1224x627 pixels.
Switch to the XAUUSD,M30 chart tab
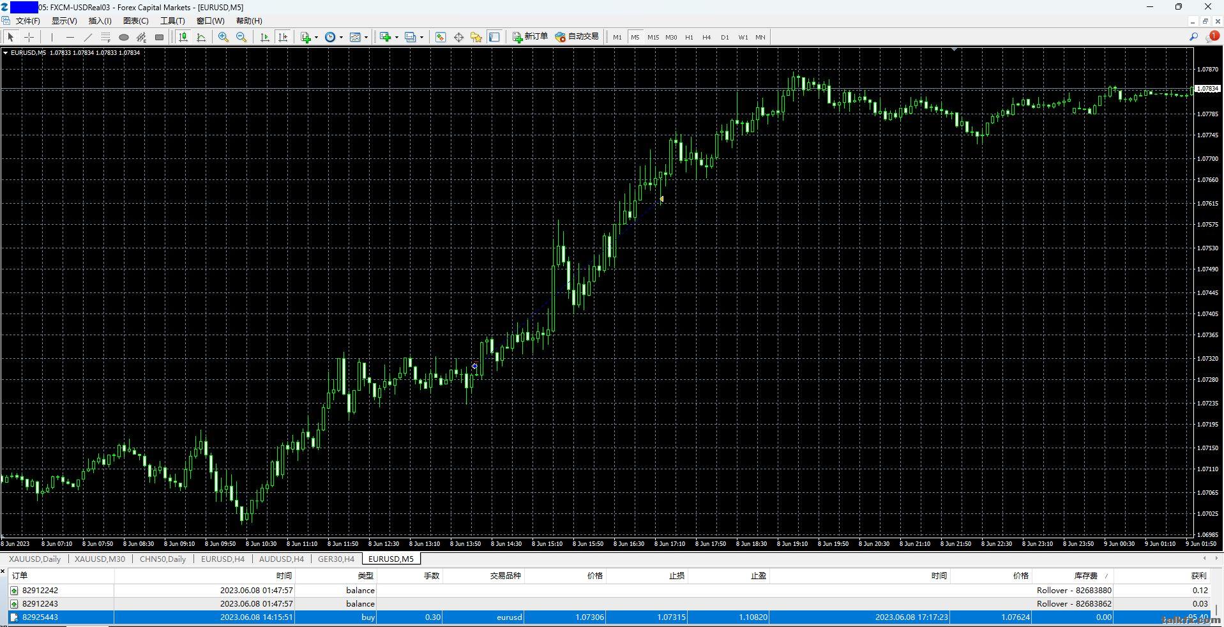click(100, 559)
